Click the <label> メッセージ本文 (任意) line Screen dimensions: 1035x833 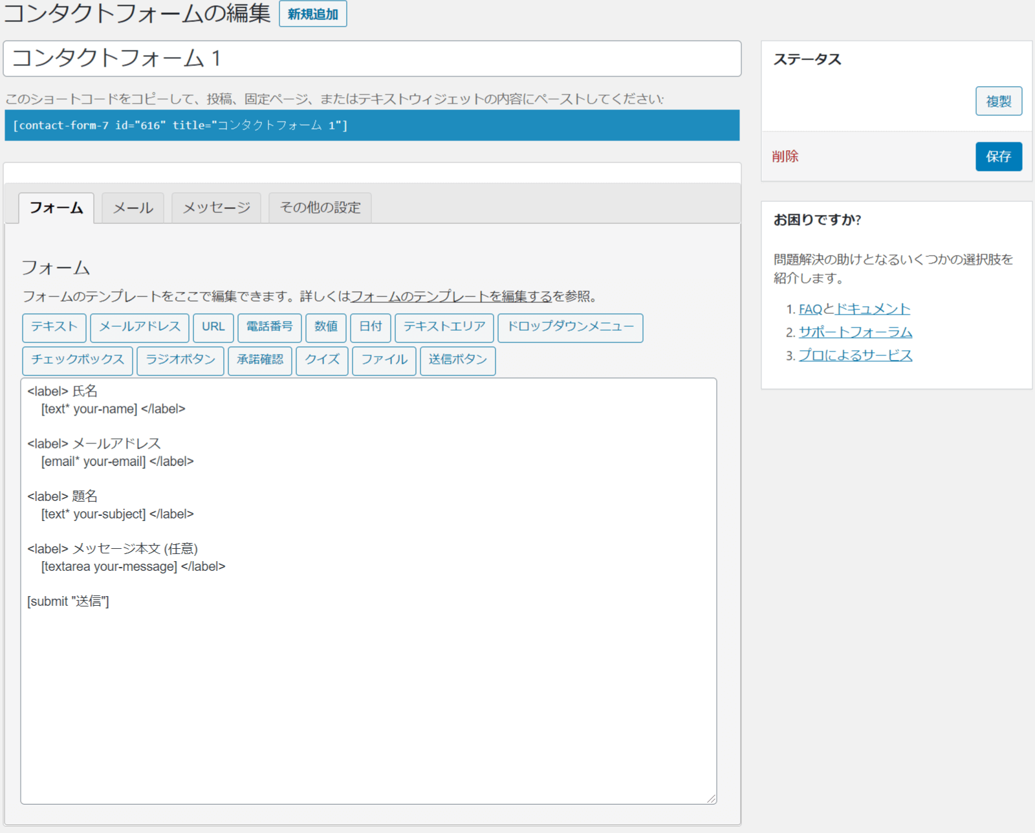pyautogui.click(x=113, y=549)
